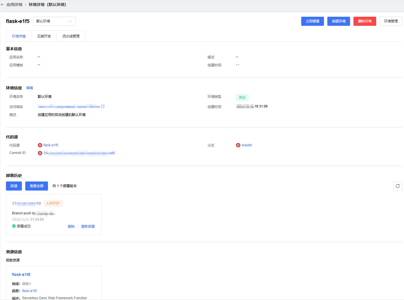Click the 函数资源 subheading
The image size is (404, 300).
click(13, 260)
